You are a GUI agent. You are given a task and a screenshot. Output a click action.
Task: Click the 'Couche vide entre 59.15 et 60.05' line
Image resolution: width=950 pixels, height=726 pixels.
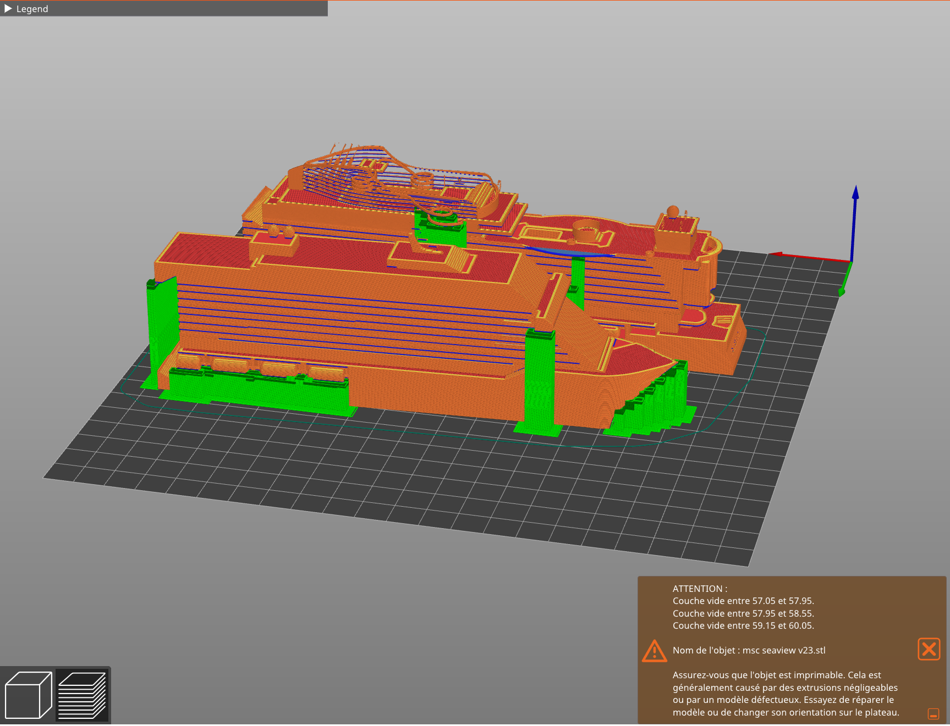(743, 625)
